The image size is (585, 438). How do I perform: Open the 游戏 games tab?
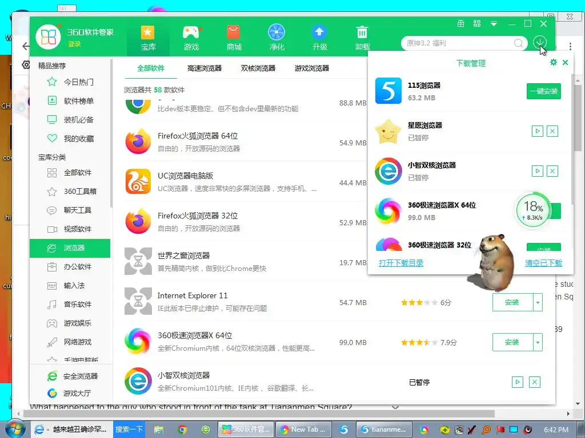pyautogui.click(x=191, y=37)
